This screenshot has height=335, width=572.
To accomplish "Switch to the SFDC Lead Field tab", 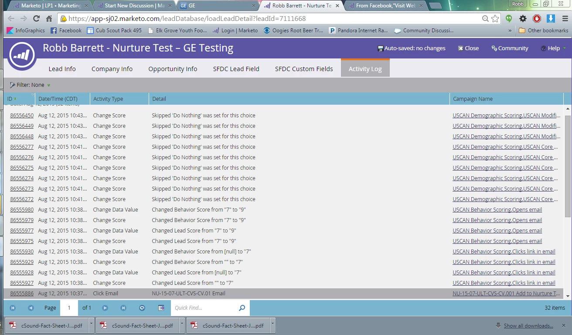I will click(236, 69).
